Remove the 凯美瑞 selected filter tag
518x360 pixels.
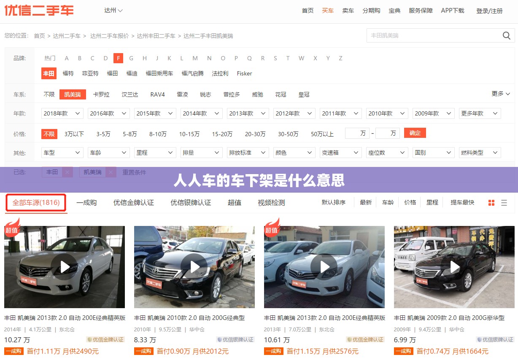111,172
